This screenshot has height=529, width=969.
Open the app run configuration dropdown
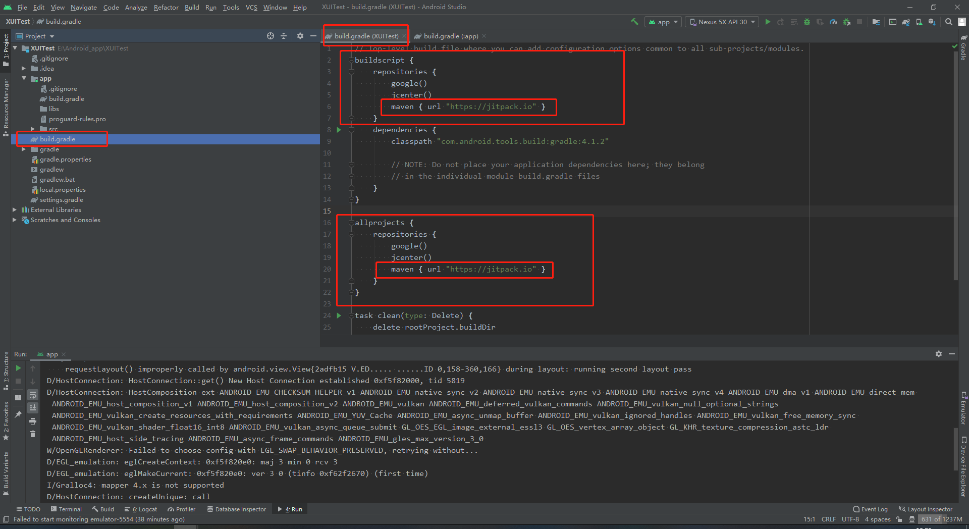[x=663, y=22]
